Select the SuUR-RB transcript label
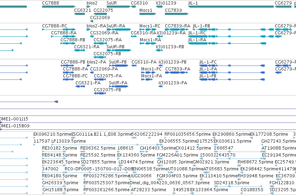This screenshot has height=195, width=296. click(x=115, y=47)
